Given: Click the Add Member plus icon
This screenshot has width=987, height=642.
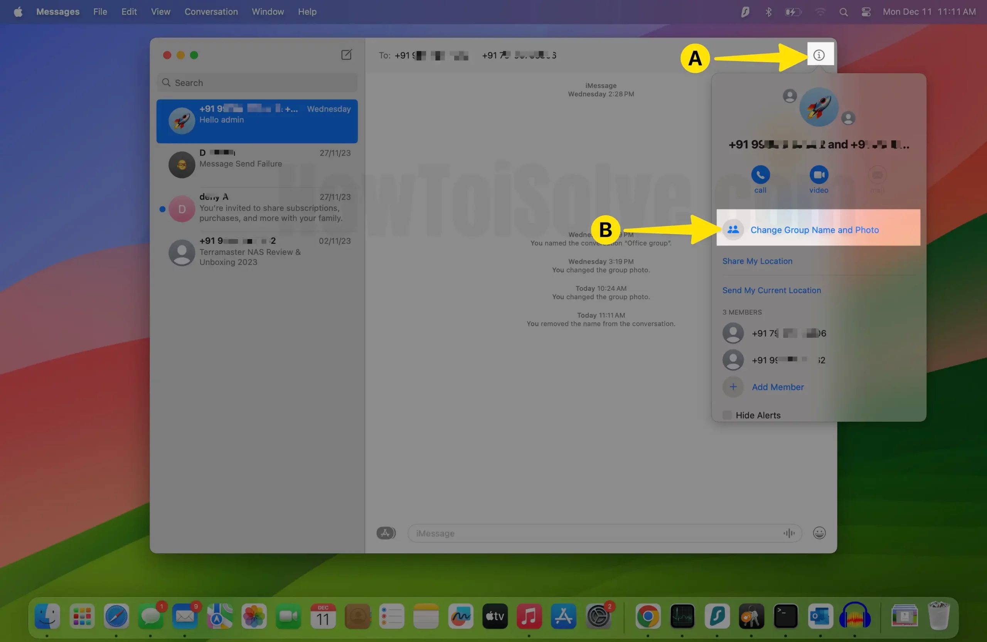Looking at the screenshot, I should [733, 387].
